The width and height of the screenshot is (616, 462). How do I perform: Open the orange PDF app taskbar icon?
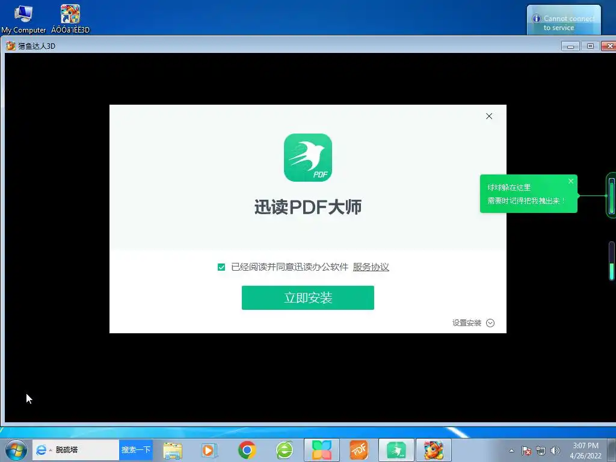point(359,450)
